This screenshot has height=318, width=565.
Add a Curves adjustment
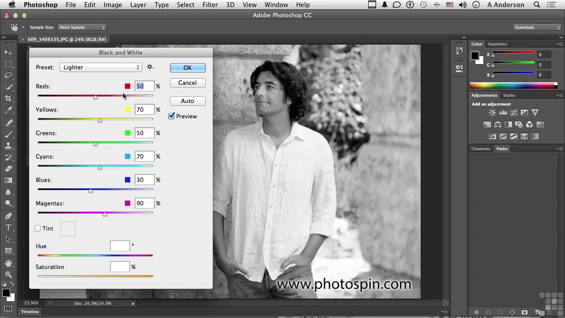point(514,113)
